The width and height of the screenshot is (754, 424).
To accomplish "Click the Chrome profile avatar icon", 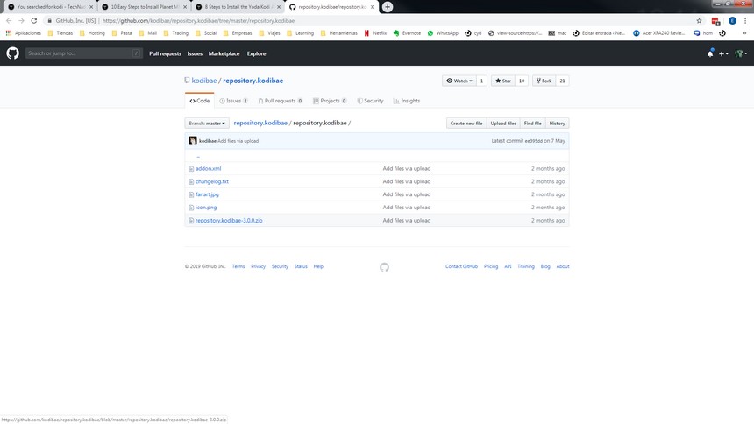I will pos(732,21).
